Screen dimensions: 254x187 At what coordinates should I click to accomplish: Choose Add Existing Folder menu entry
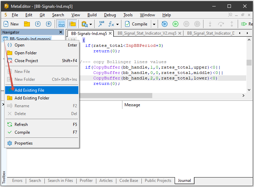coord(42,98)
